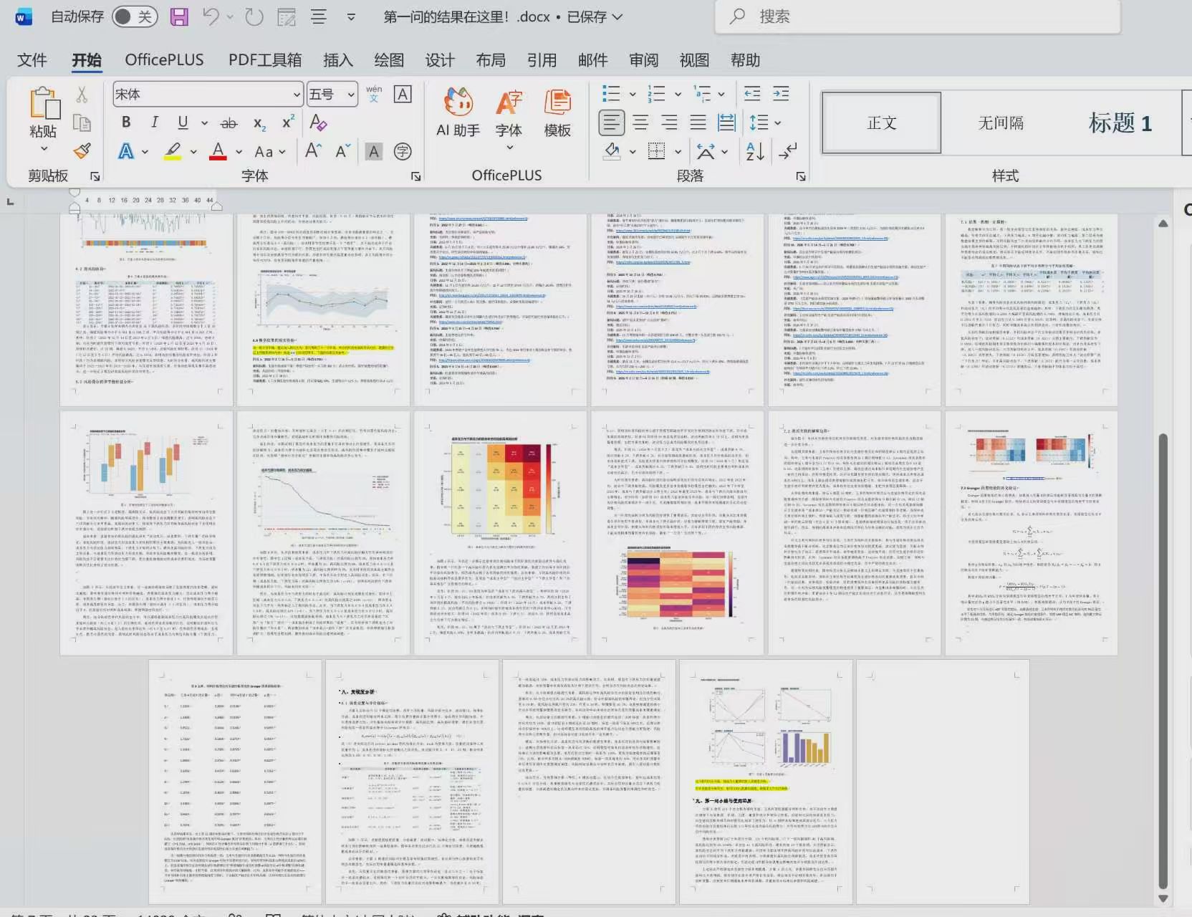The width and height of the screenshot is (1192, 917).
Task: Open the font name 宋体 dropdown
Action: point(297,95)
